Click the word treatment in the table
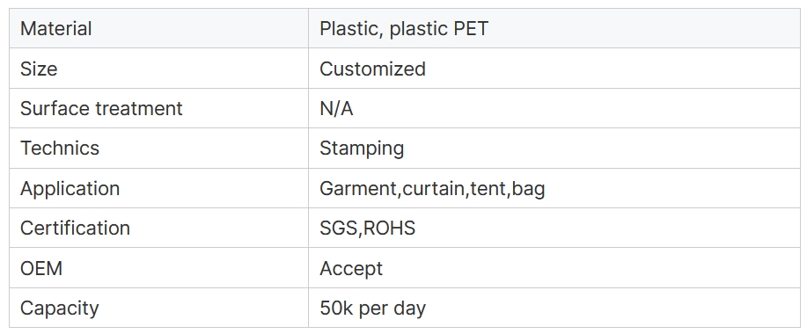The width and height of the screenshot is (807, 334). (139, 108)
